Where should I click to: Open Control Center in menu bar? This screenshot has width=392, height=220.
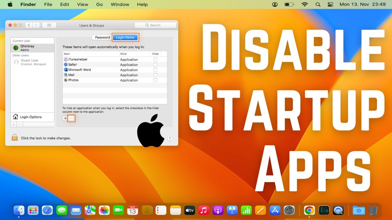[330, 4]
